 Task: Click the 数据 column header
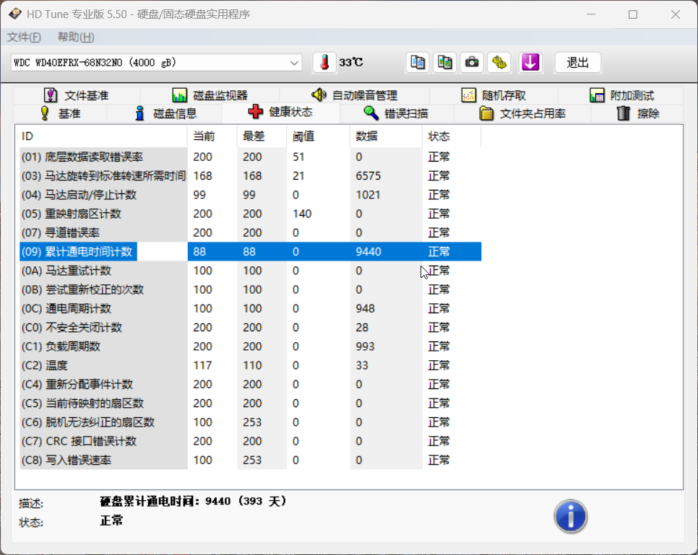click(x=387, y=136)
